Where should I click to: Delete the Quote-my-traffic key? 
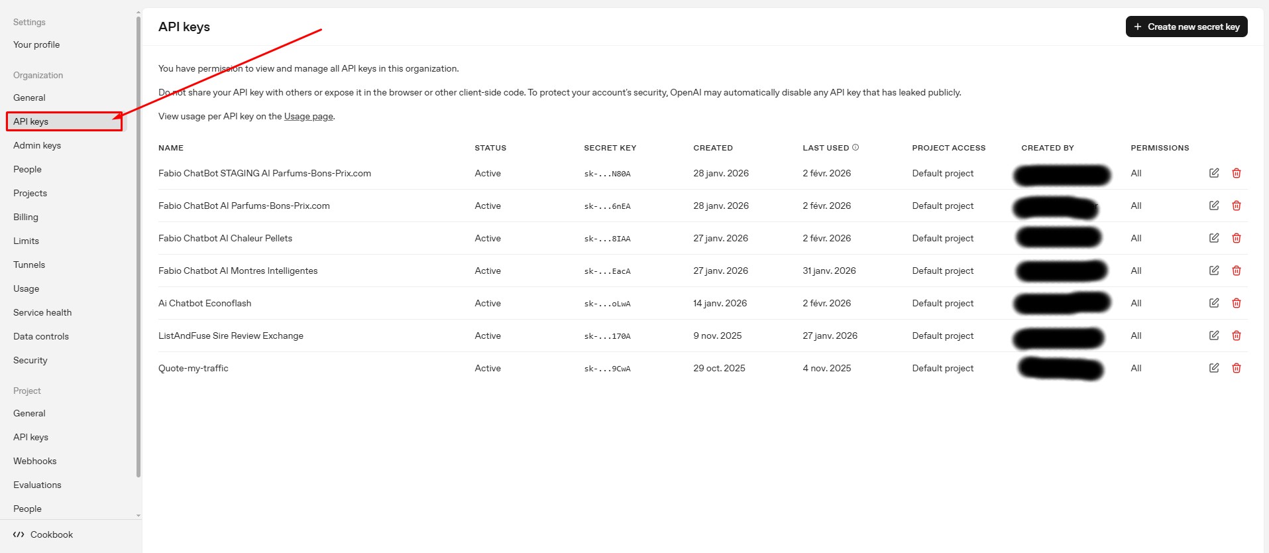pos(1237,368)
